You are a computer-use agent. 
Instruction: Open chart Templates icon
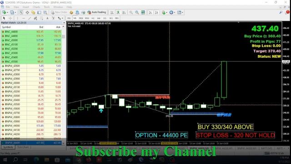(x=179, y=12)
